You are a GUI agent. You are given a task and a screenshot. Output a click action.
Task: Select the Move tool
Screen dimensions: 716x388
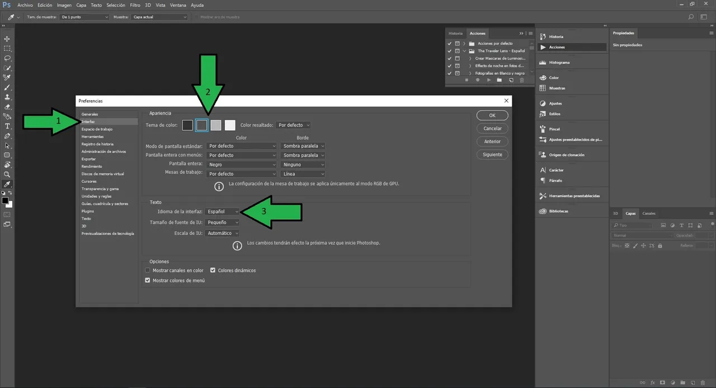7,39
